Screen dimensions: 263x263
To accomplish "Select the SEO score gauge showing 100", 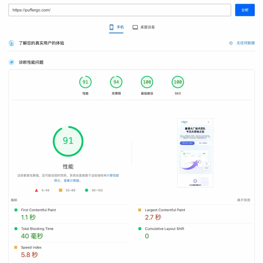I will [177, 82].
